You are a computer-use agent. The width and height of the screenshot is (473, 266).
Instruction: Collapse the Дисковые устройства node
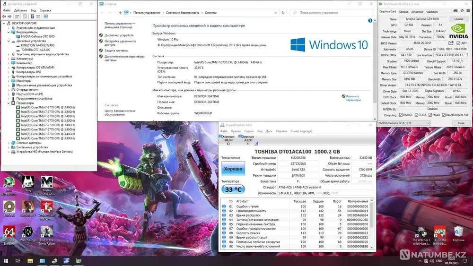9,41
